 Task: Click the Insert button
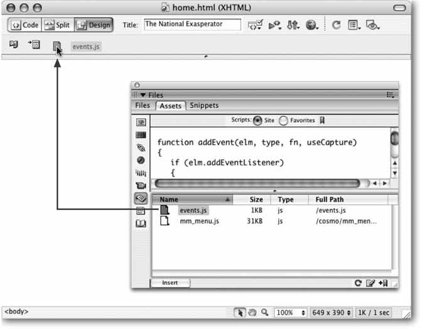(x=170, y=282)
